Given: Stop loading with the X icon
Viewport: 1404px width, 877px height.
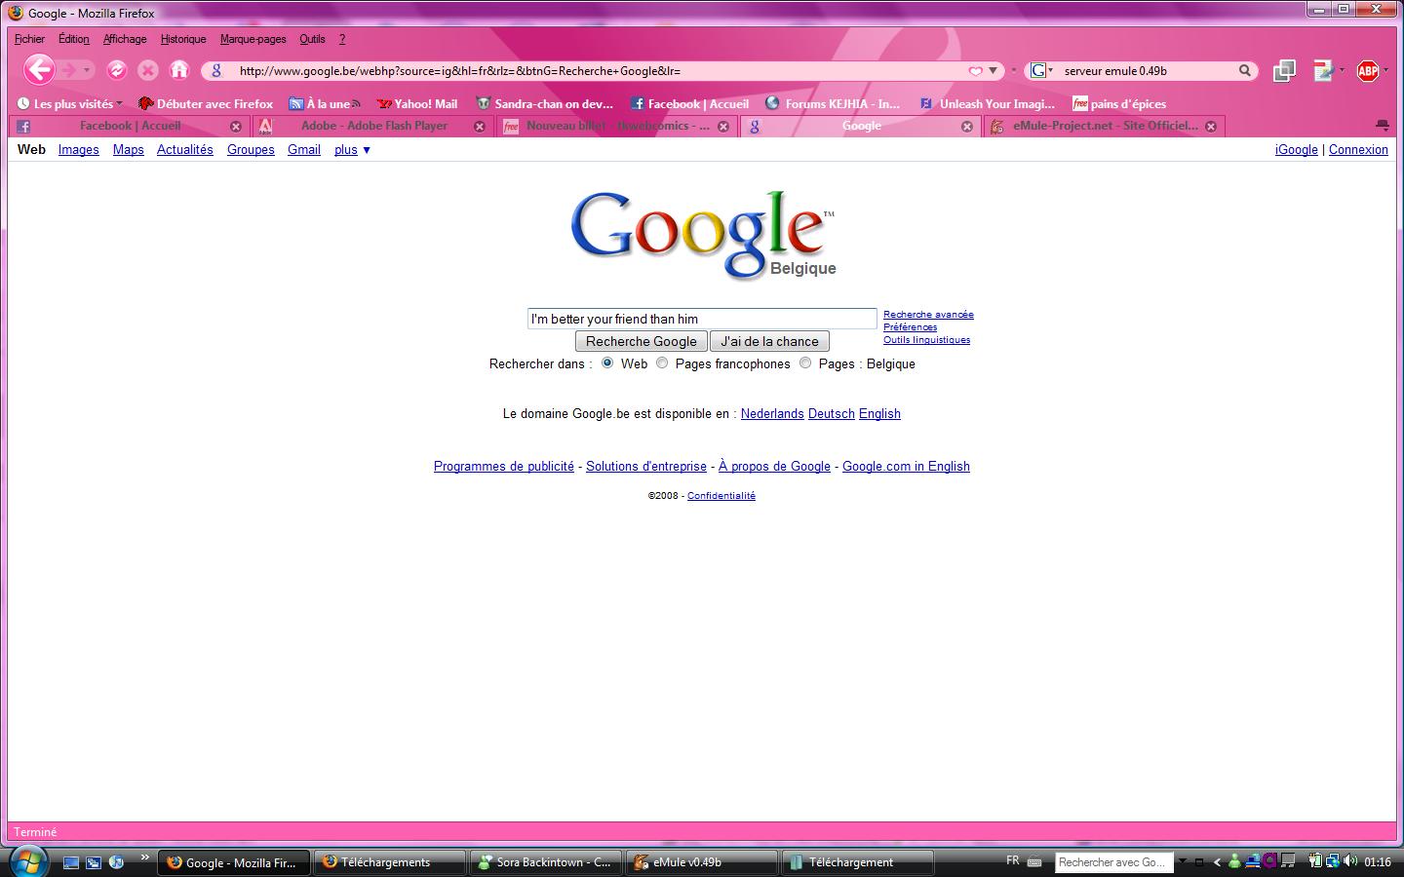Looking at the screenshot, I should [x=148, y=70].
